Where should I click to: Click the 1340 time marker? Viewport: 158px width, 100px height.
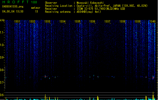click(x=152, y=21)
